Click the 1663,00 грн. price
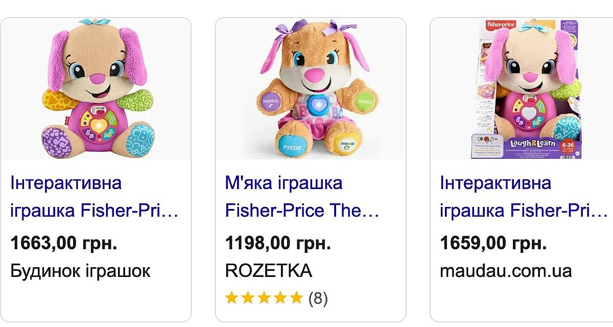Viewport: 613px width, 327px height. (x=64, y=243)
